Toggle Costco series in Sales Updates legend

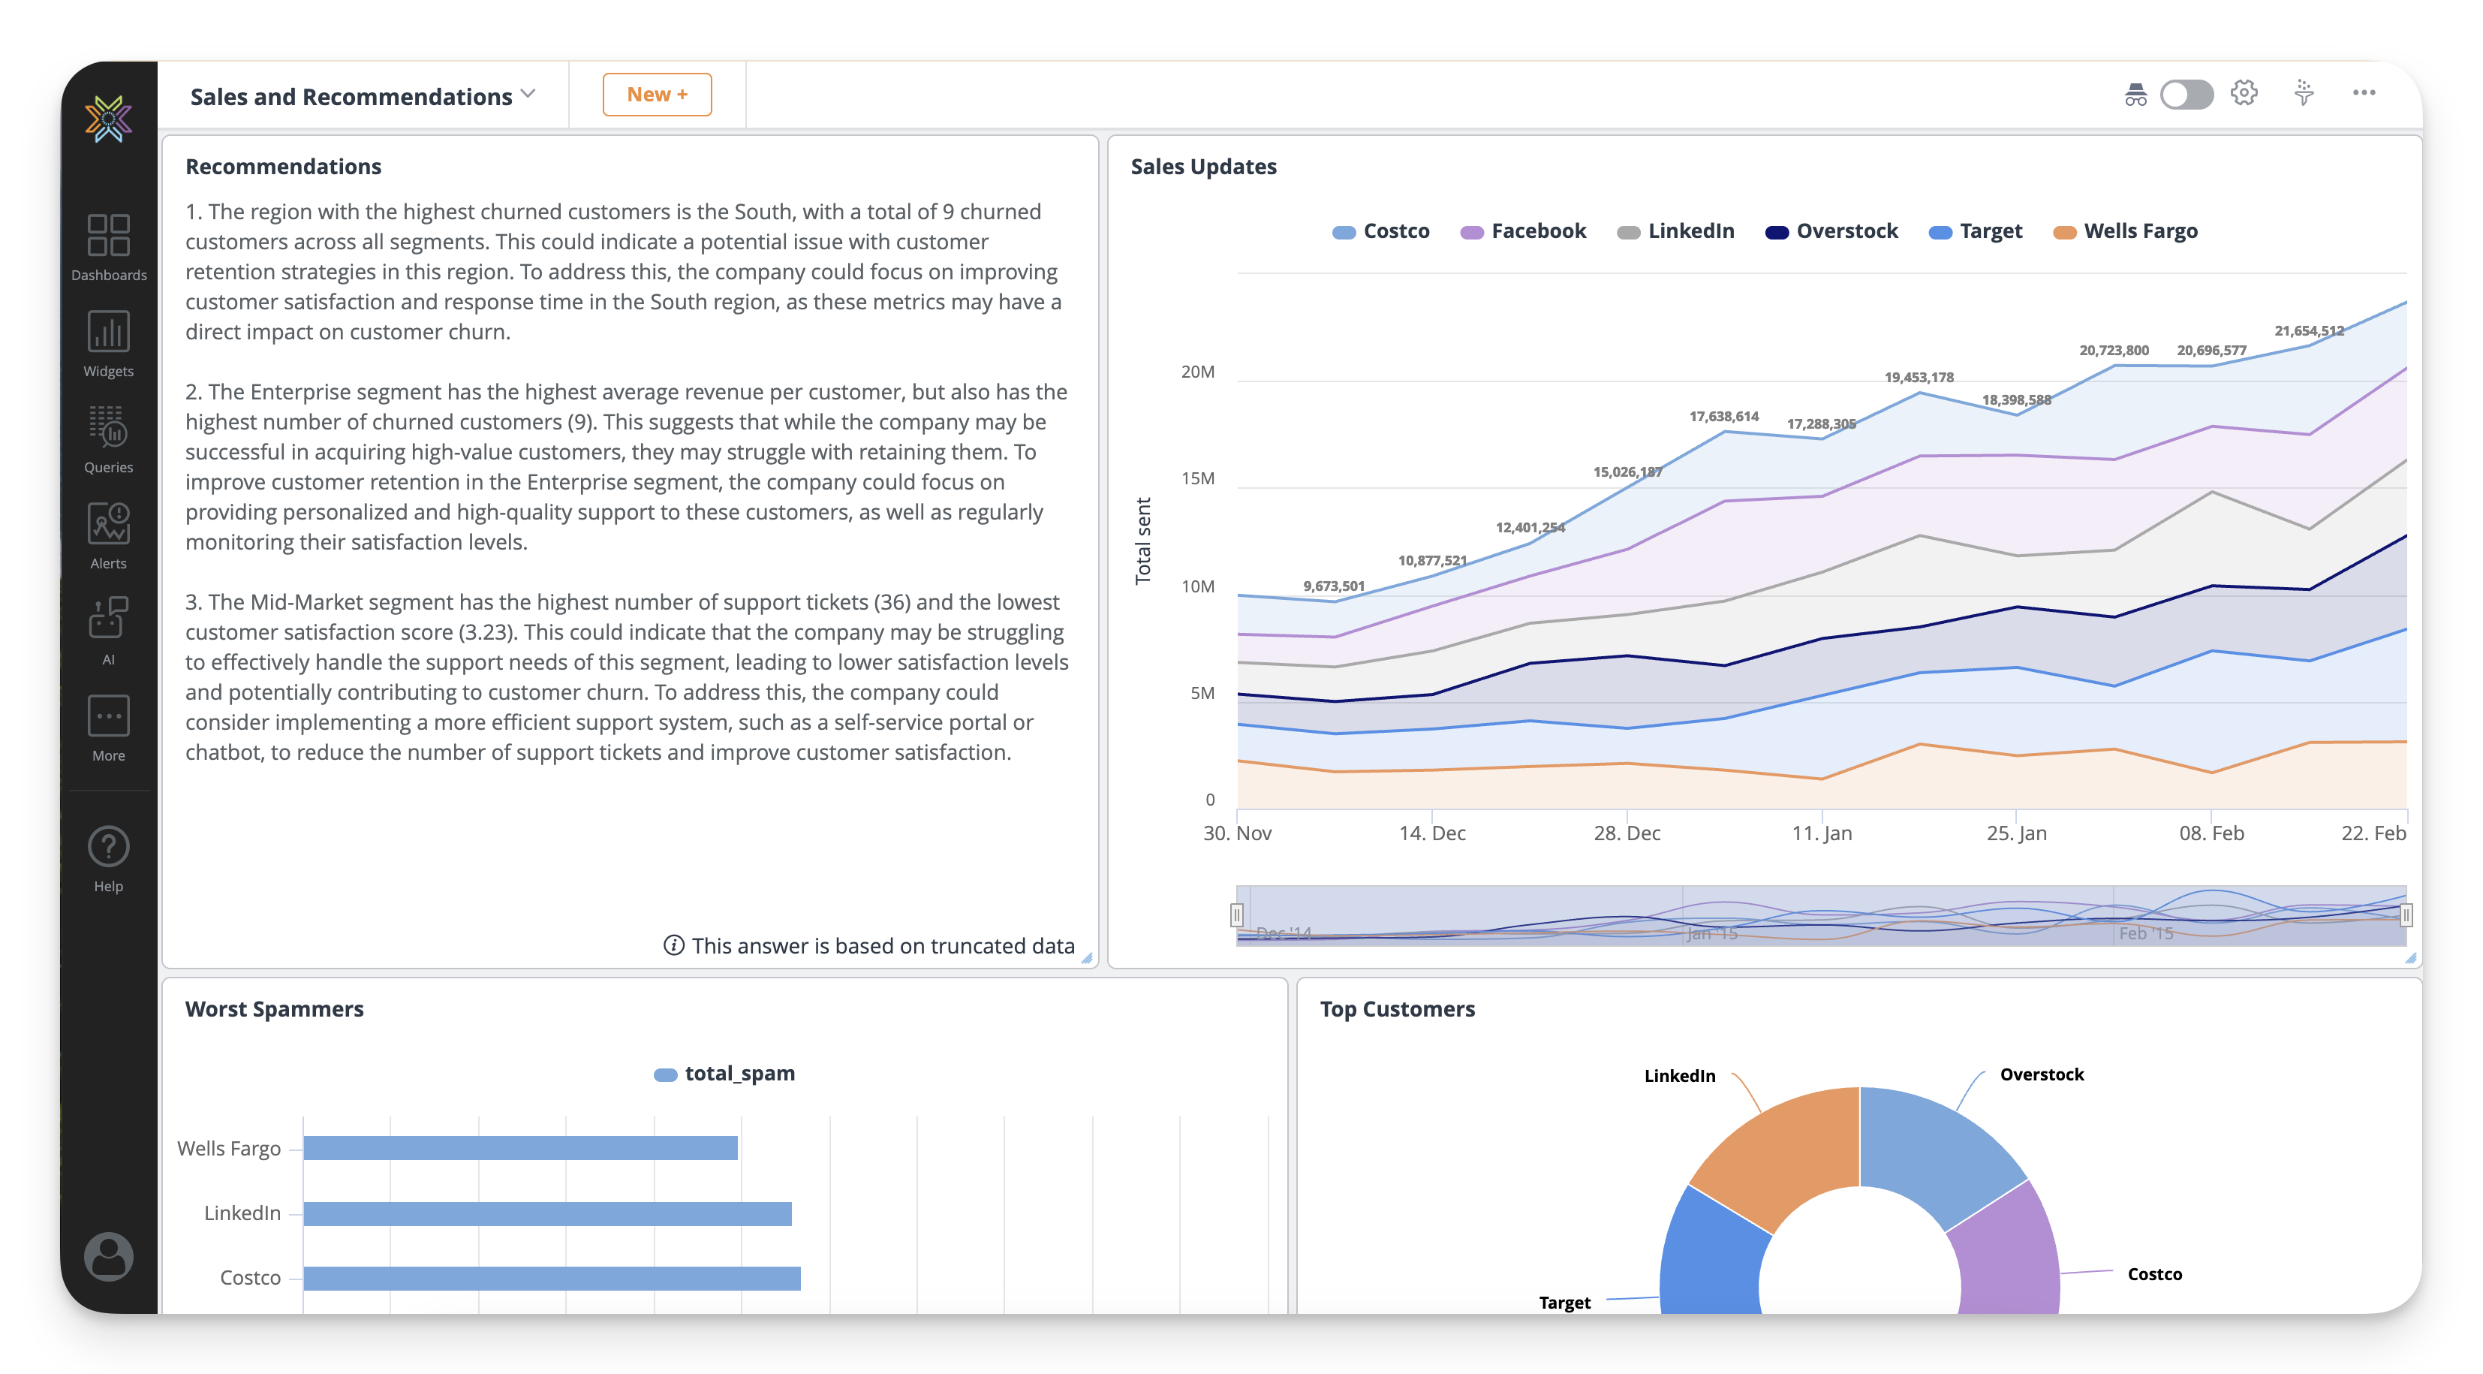[1380, 231]
